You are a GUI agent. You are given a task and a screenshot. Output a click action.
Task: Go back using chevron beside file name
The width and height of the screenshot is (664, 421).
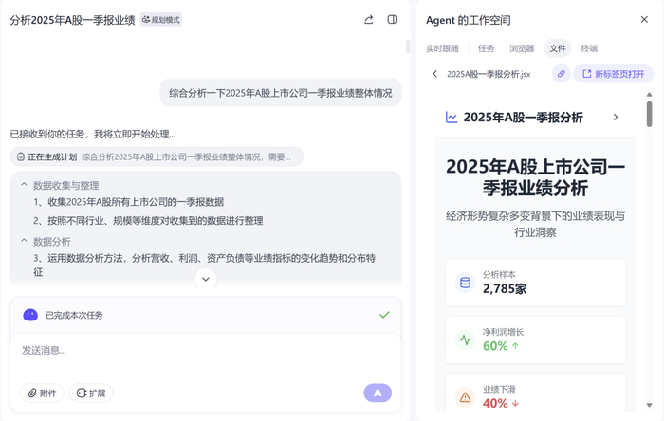[434, 74]
